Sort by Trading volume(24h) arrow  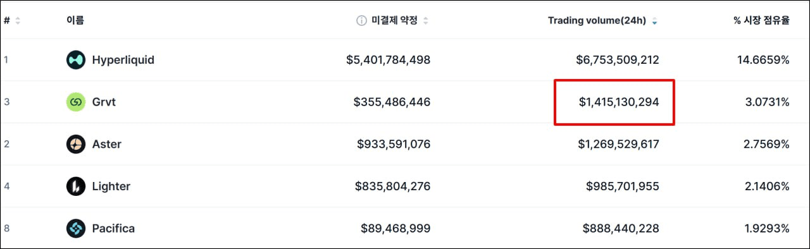[654, 21]
